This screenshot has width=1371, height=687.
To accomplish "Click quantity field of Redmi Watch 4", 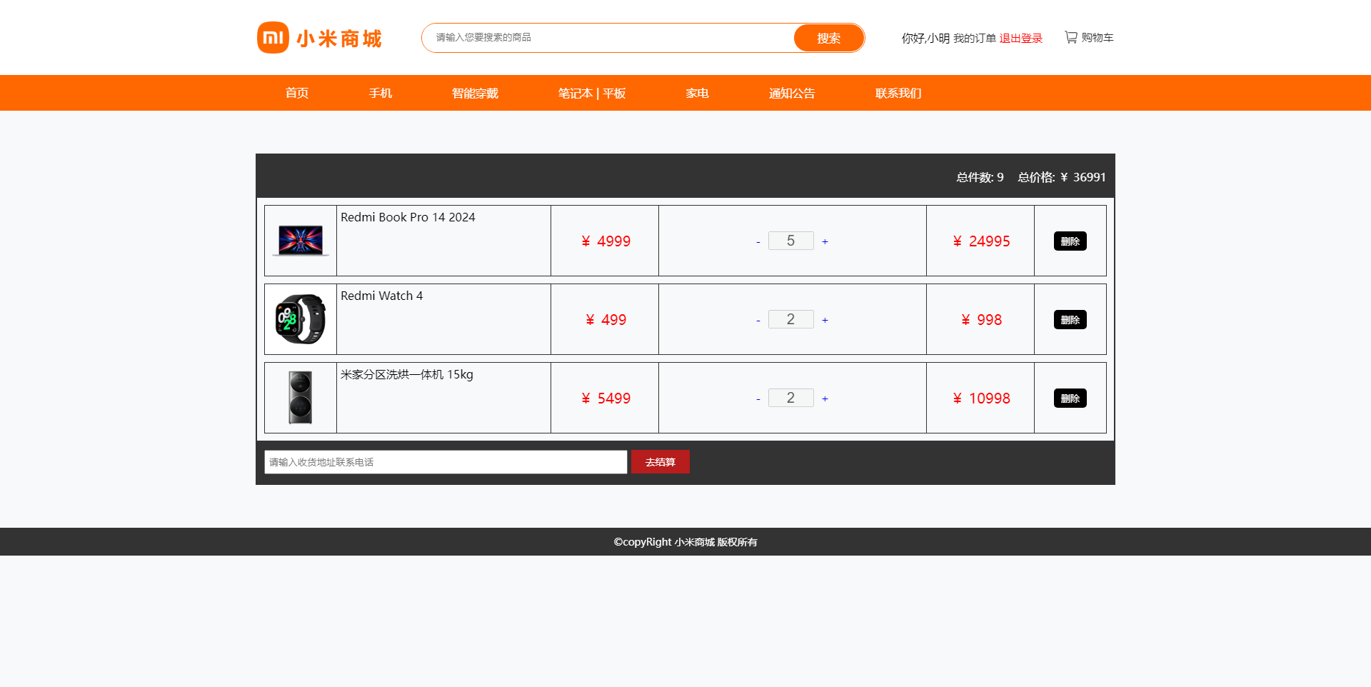I will pos(791,319).
